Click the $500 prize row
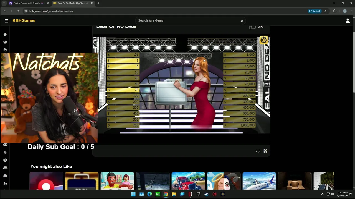This screenshot has height=199, width=355. [123, 119]
